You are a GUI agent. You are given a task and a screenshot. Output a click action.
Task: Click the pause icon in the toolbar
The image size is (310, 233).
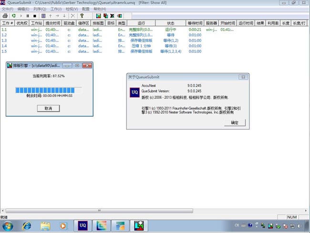point(28,16)
